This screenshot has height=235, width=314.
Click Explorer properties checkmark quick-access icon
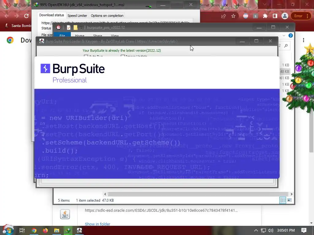coord(68,28)
